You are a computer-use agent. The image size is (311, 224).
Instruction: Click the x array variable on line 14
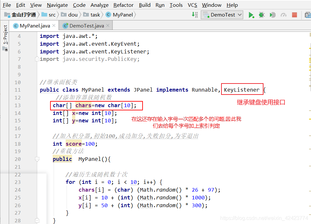74,113
